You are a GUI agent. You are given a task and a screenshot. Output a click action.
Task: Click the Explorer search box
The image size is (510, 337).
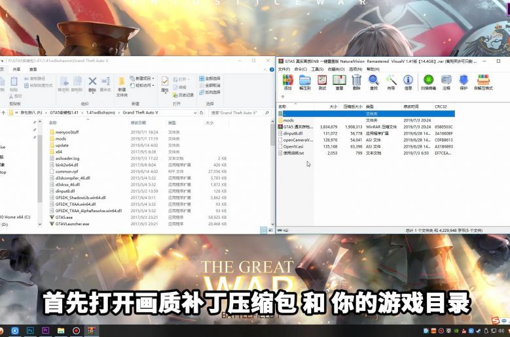240,112
